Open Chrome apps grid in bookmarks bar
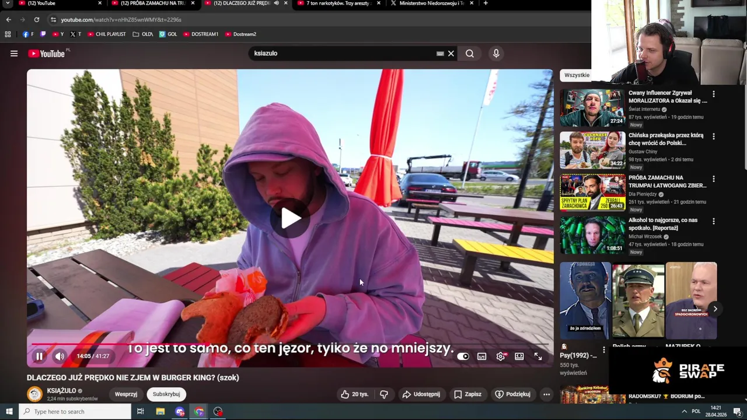The image size is (747, 420). [8, 34]
